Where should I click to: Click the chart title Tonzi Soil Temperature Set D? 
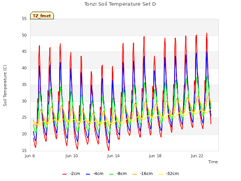point(120,4)
